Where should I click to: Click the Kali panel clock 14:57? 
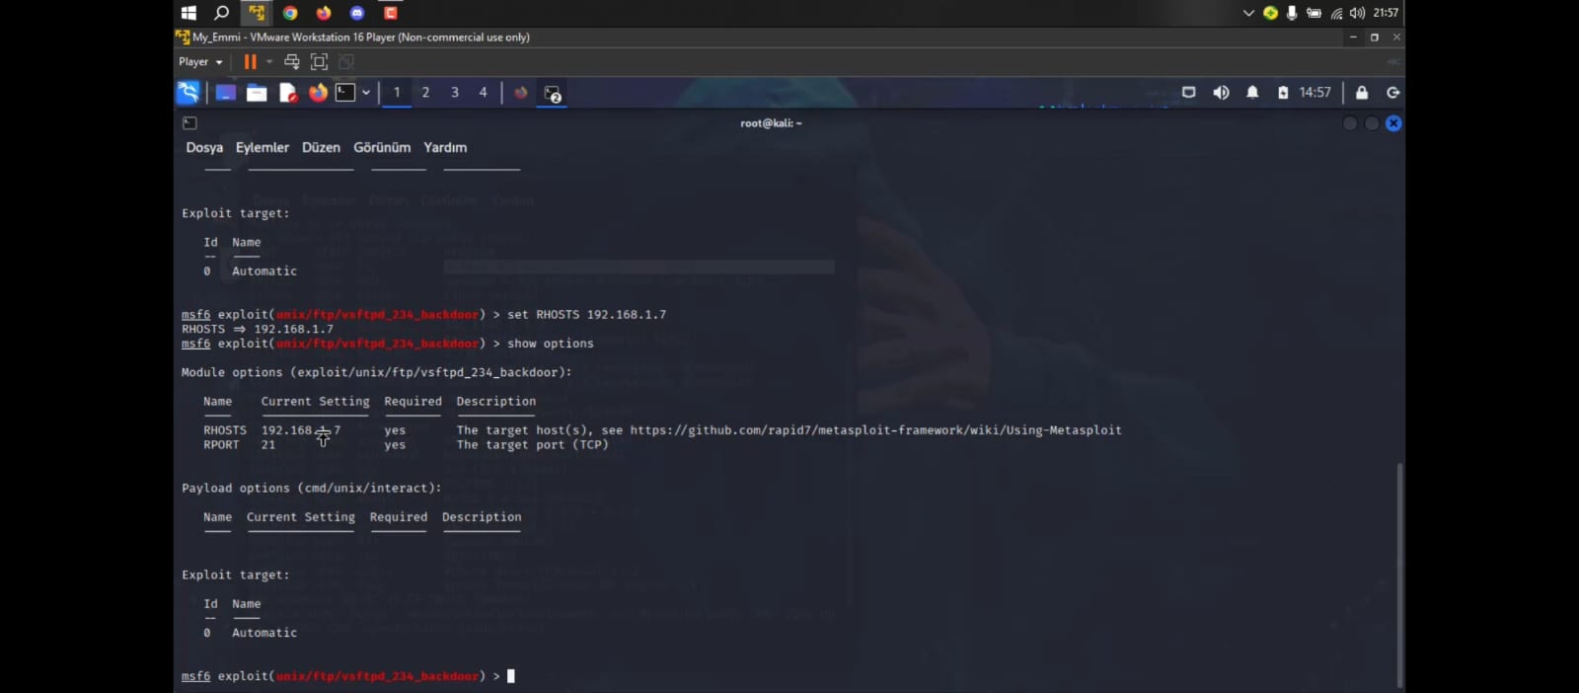[x=1315, y=93]
